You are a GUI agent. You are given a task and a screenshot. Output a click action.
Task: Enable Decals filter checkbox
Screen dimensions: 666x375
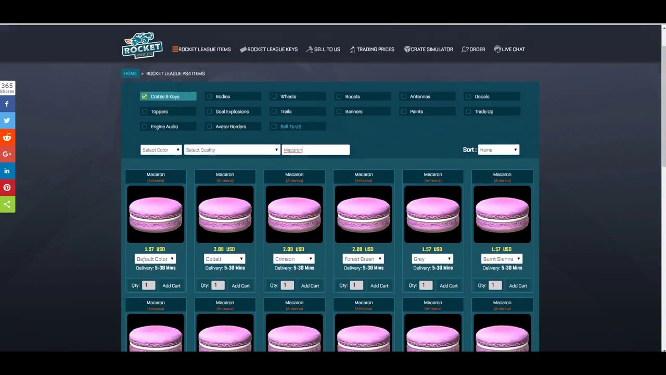(x=469, y=96)
